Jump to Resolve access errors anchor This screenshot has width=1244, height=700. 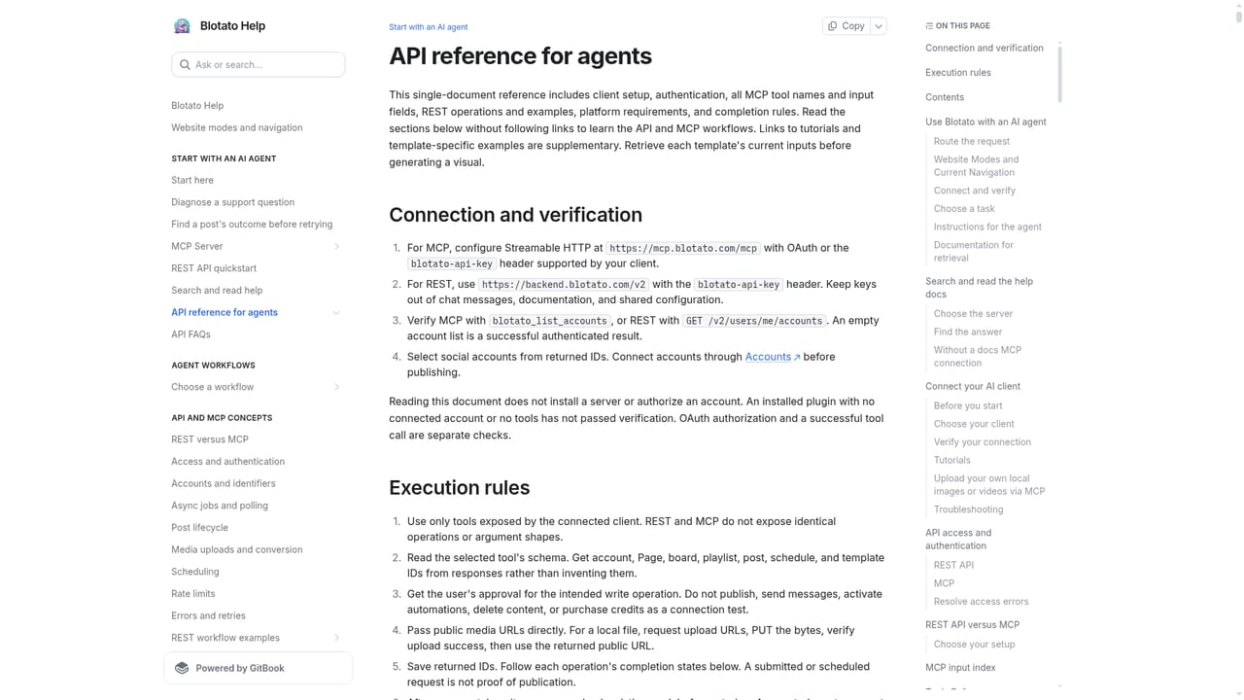(x=982, y=602)
